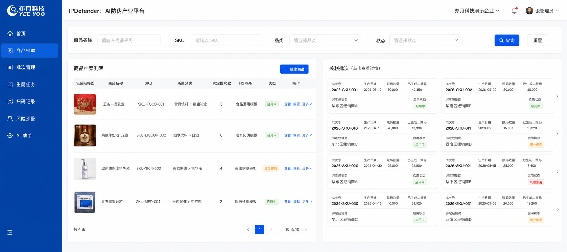This screenshot has width=567, height=252.
Task: Open 风险预警 menu item
Action: pos(30,118)
